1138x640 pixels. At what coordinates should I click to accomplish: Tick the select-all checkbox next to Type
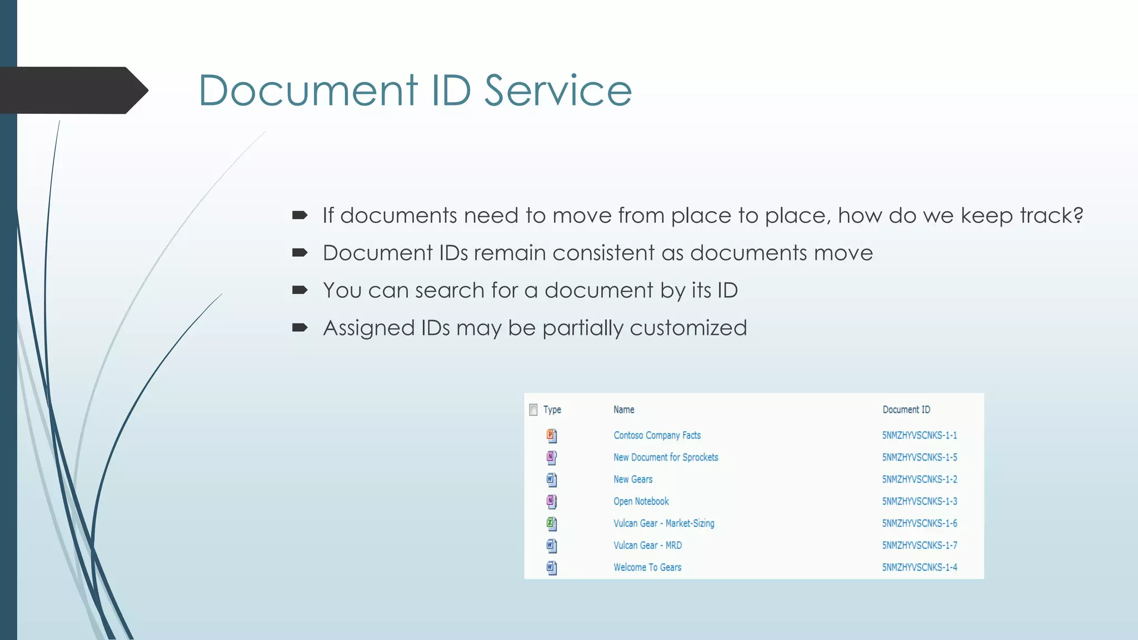point(533,410)
